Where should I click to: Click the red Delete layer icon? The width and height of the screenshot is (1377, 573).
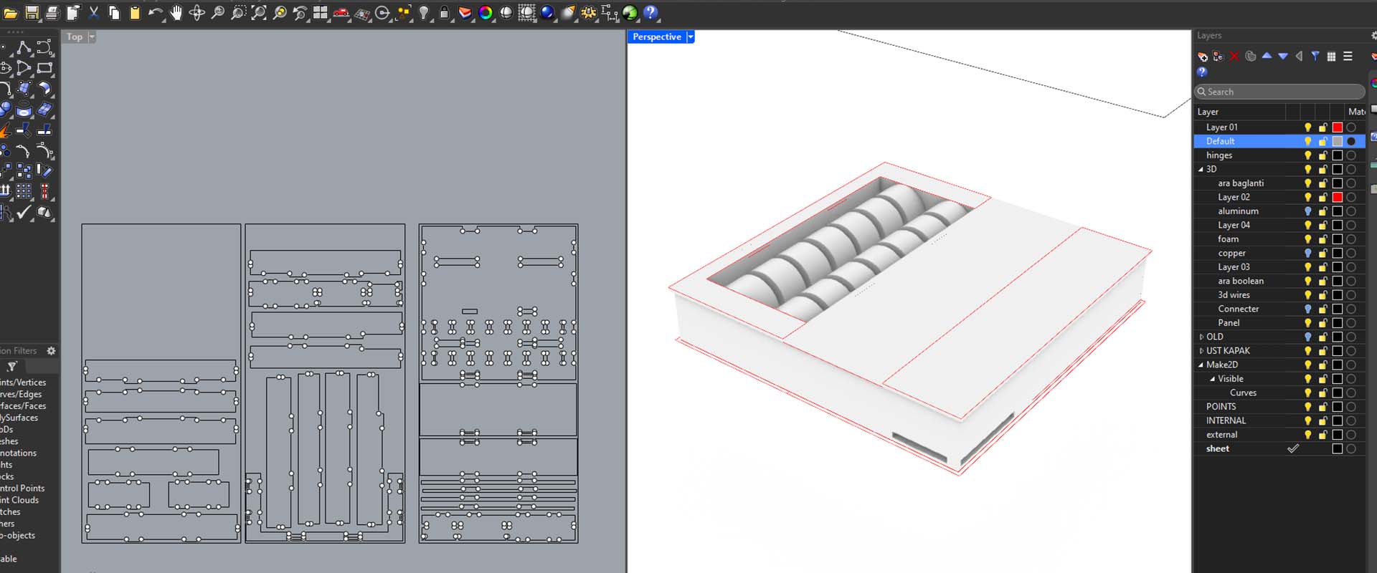tap(1234, 57)
